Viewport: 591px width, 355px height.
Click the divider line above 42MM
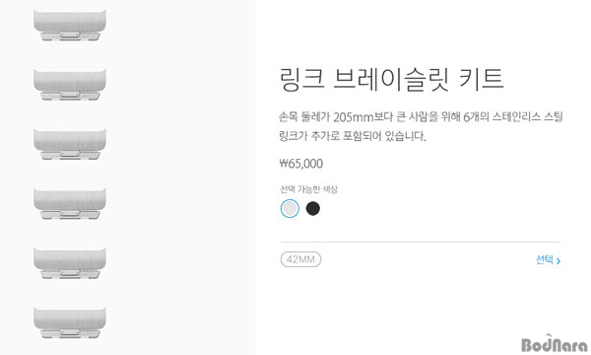click(421, 242)
